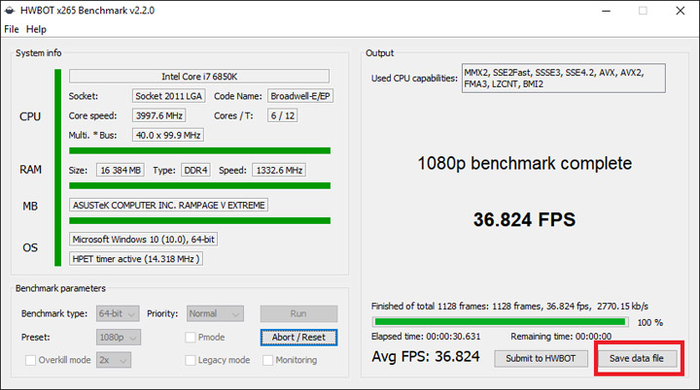Click the DDR4 RAM type field
This screenshot has height=390, width=700.
(x=195, y=171)
